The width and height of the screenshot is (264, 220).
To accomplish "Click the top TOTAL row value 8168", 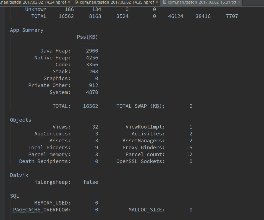I will pyautogui.click(x=95, y=16).
